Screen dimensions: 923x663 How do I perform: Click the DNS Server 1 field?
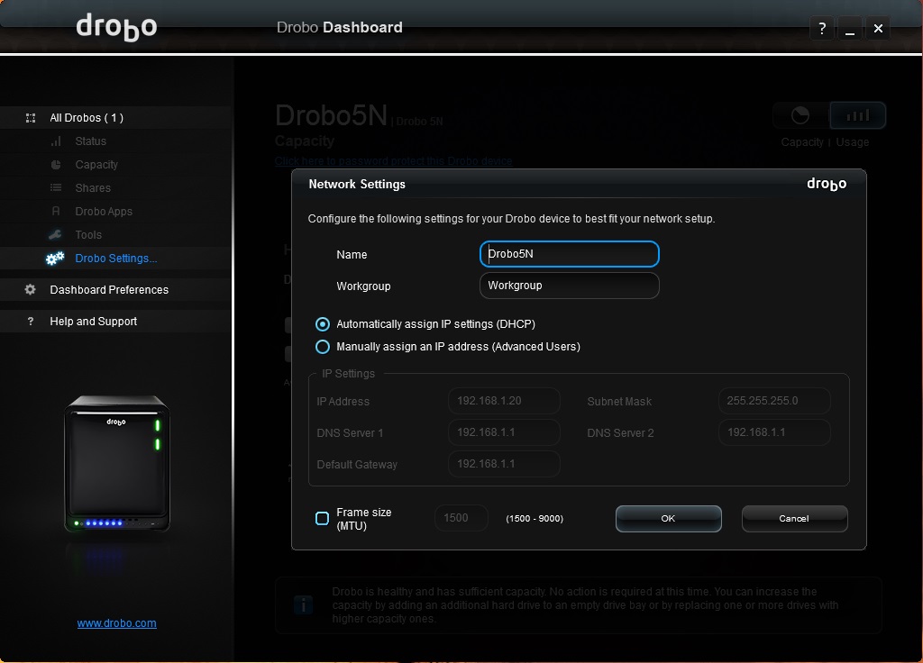[504, 432]
